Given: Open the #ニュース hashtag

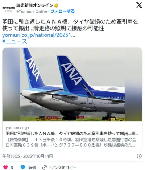Looking at the screenshot, I should pyautogui.click(x=15, y=41).
